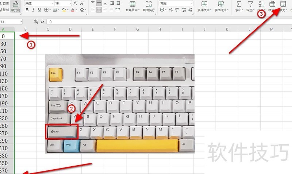Toggle Italic formatting
Image resolution: width=292 pixels, height=174 pixels.
(33, 10)
